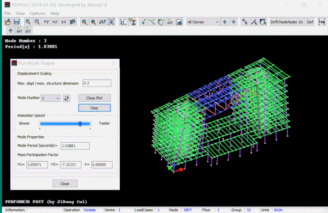
Task: Open the All Stories dropdown
Action: (x=203, y=22)
